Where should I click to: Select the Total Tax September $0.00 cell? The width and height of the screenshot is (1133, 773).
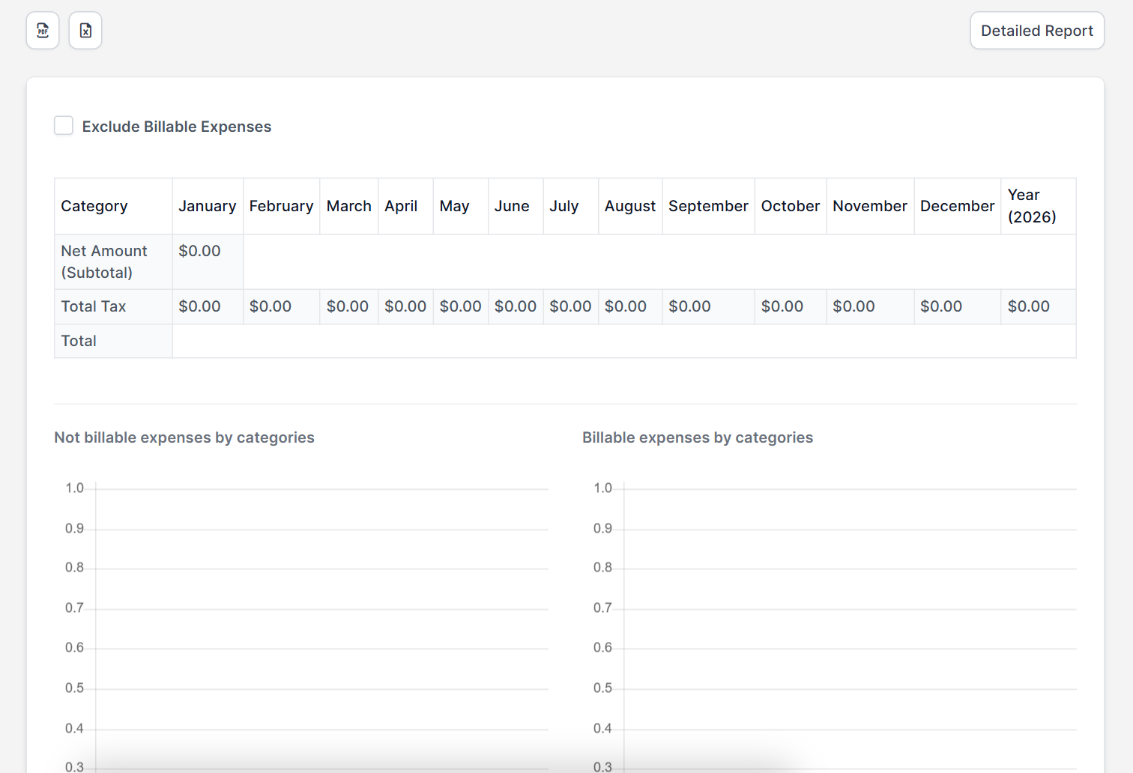[x=709, y=306]
